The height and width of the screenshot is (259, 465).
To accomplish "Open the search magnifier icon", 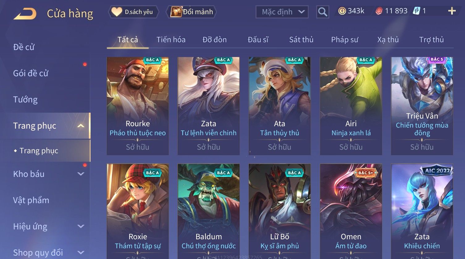I will pyautogui.click(x=323, y=12).
